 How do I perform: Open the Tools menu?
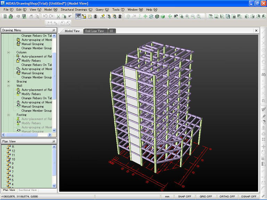[x=118, y=9]
